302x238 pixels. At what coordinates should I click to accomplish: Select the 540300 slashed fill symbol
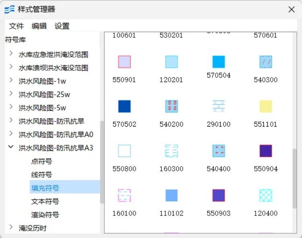tap(266, 62)
